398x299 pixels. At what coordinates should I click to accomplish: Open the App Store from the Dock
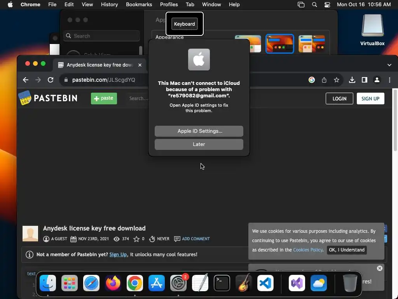pos(157,283)
